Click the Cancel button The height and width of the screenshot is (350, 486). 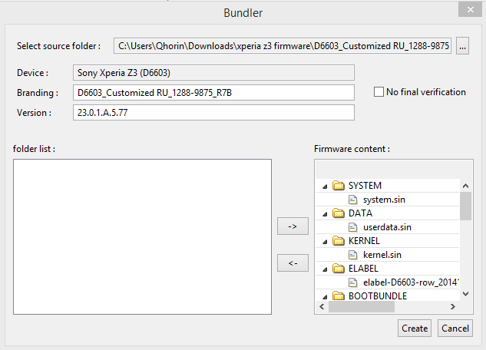tap(455, 329)
